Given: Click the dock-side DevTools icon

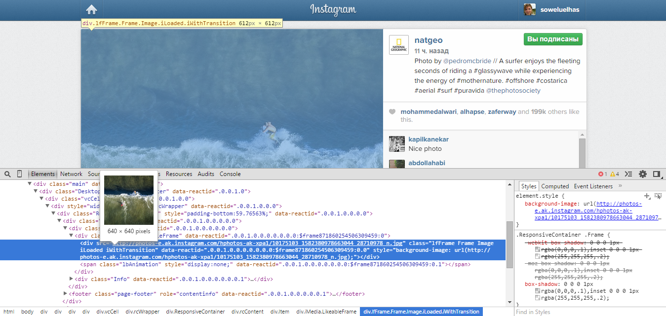Looking at the screenshot, I should (x=657, y=174).
